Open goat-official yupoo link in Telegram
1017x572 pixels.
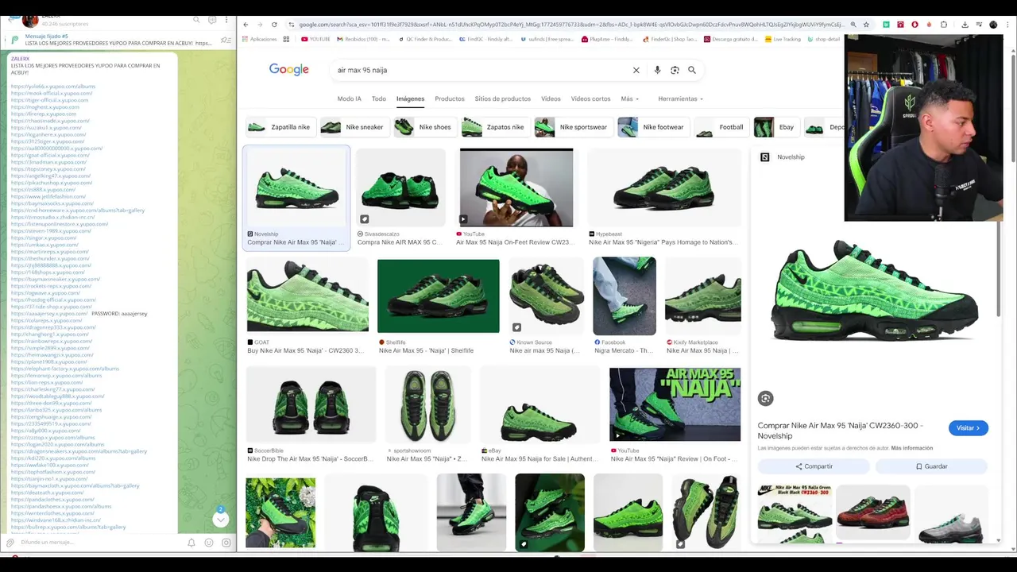[50, 156]
